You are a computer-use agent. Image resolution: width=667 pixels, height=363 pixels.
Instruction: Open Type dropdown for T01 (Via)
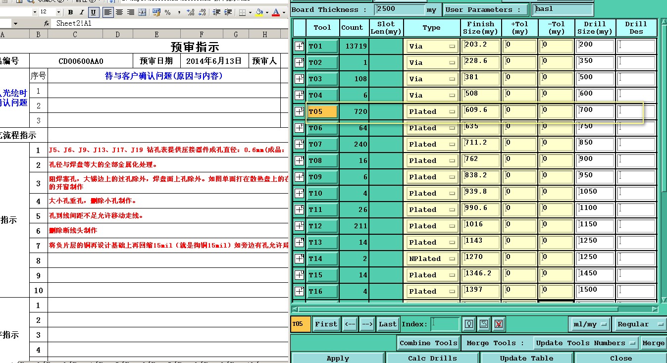(x=432, y=46)
